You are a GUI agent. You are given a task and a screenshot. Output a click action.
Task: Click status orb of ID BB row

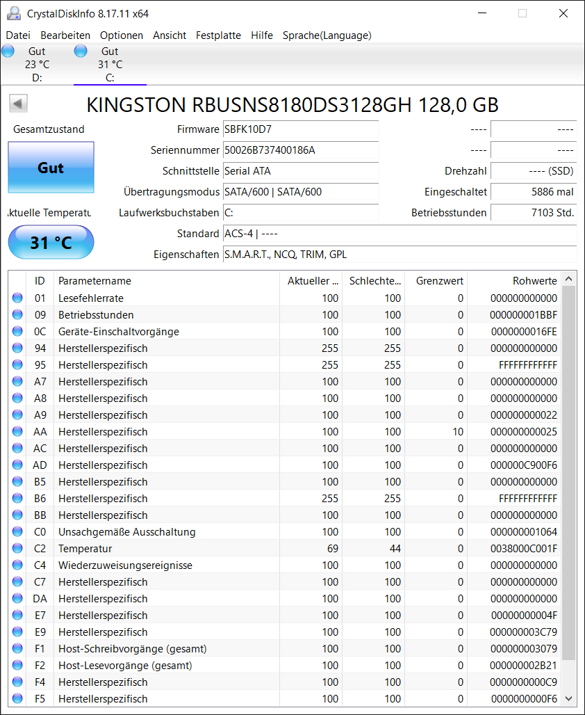click(x=17, y=515)
